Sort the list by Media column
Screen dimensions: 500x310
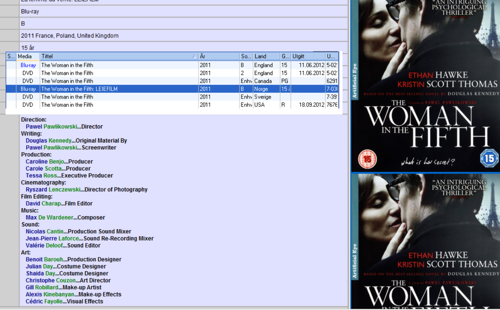28,56
